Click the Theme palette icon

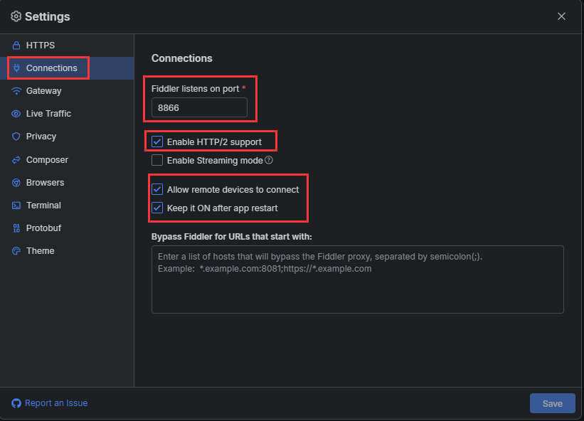pos(16,251)
